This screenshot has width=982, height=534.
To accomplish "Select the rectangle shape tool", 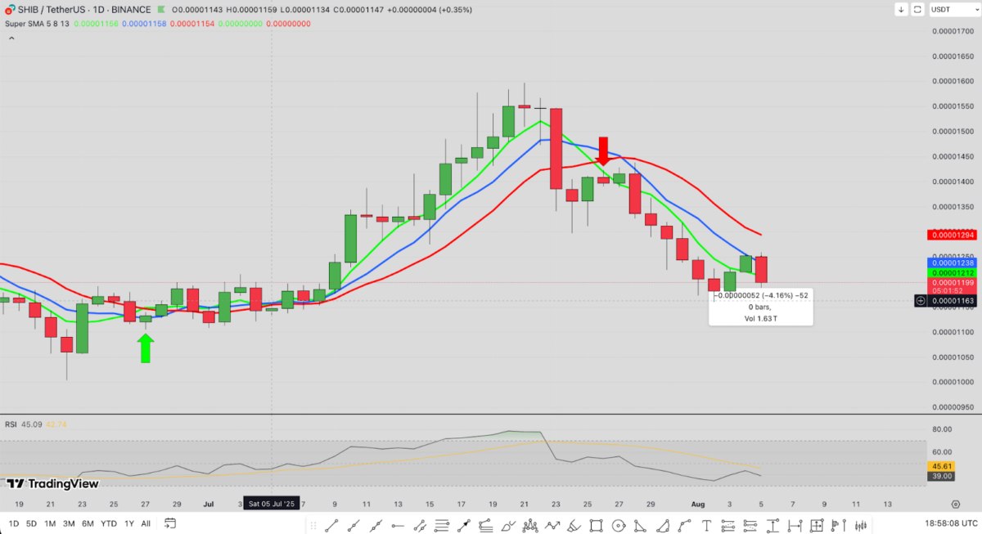I will tap(597, 525).
